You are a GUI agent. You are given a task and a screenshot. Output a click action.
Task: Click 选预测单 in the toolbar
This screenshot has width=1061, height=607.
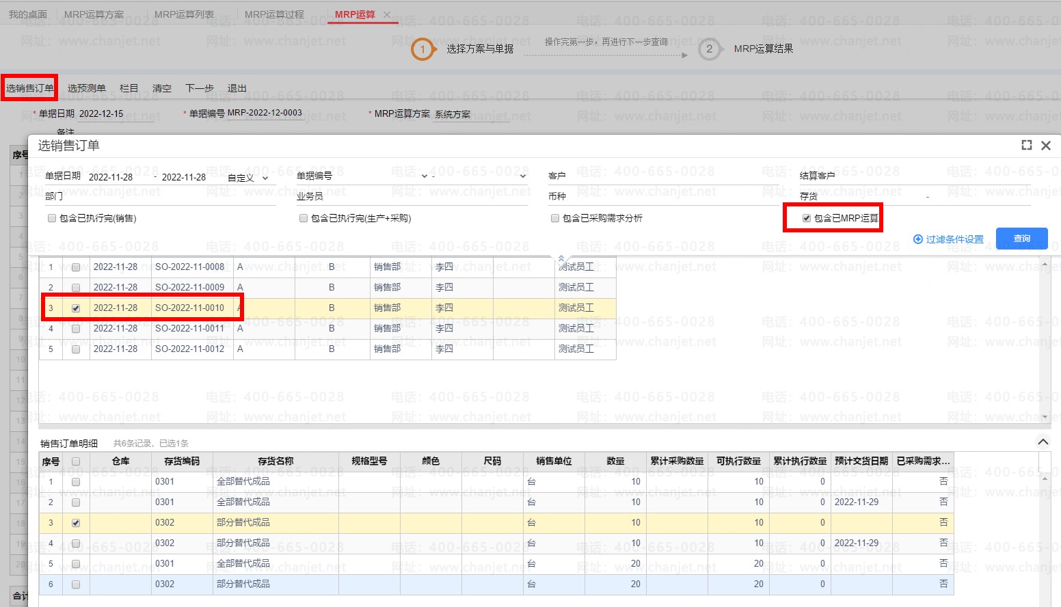tap(86, 88)
